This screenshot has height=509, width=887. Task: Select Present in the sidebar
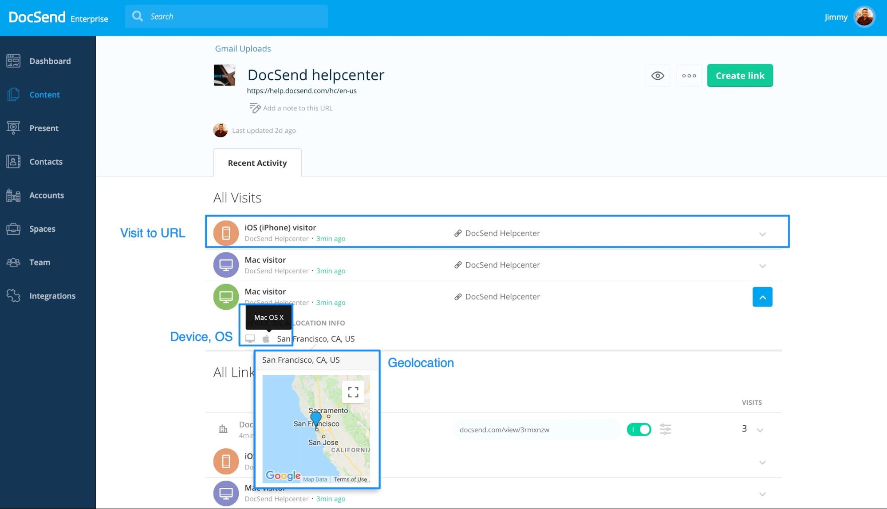[x=44, y=128]
